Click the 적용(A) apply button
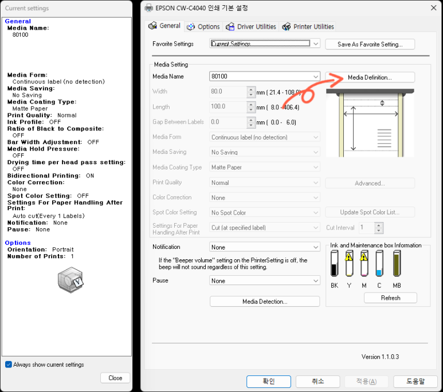This screenshot has height=392, width=443. (366, 381)
